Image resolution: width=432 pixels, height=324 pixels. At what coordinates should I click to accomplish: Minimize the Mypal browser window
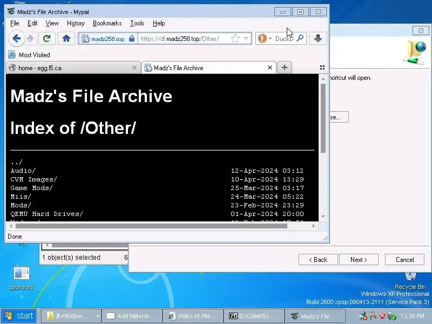[x=282, y=12]
